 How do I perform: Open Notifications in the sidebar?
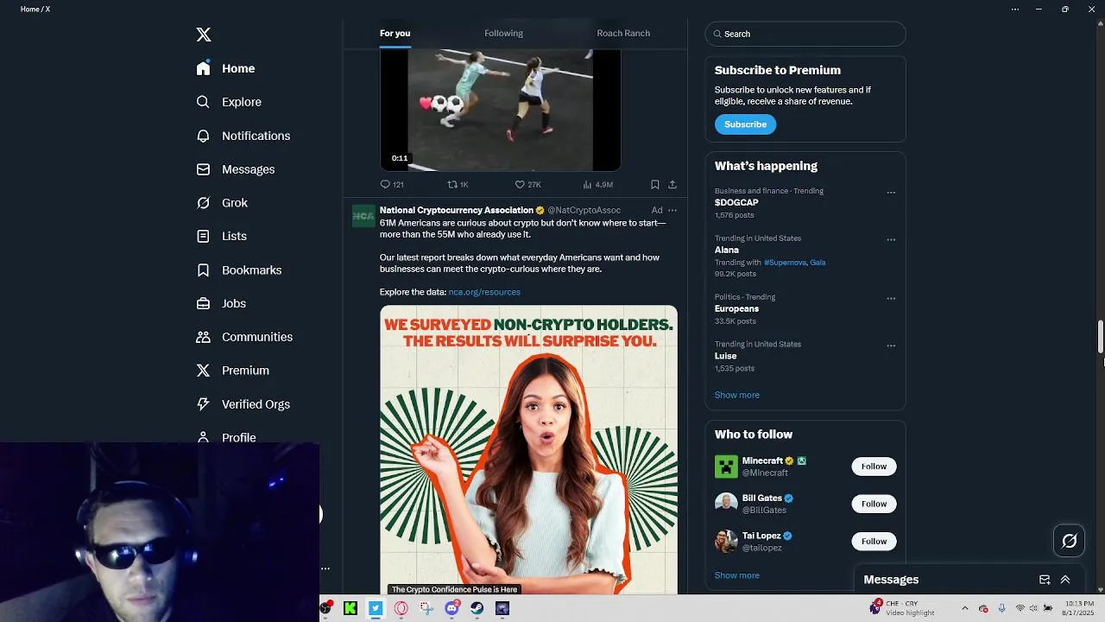(243, 136)
